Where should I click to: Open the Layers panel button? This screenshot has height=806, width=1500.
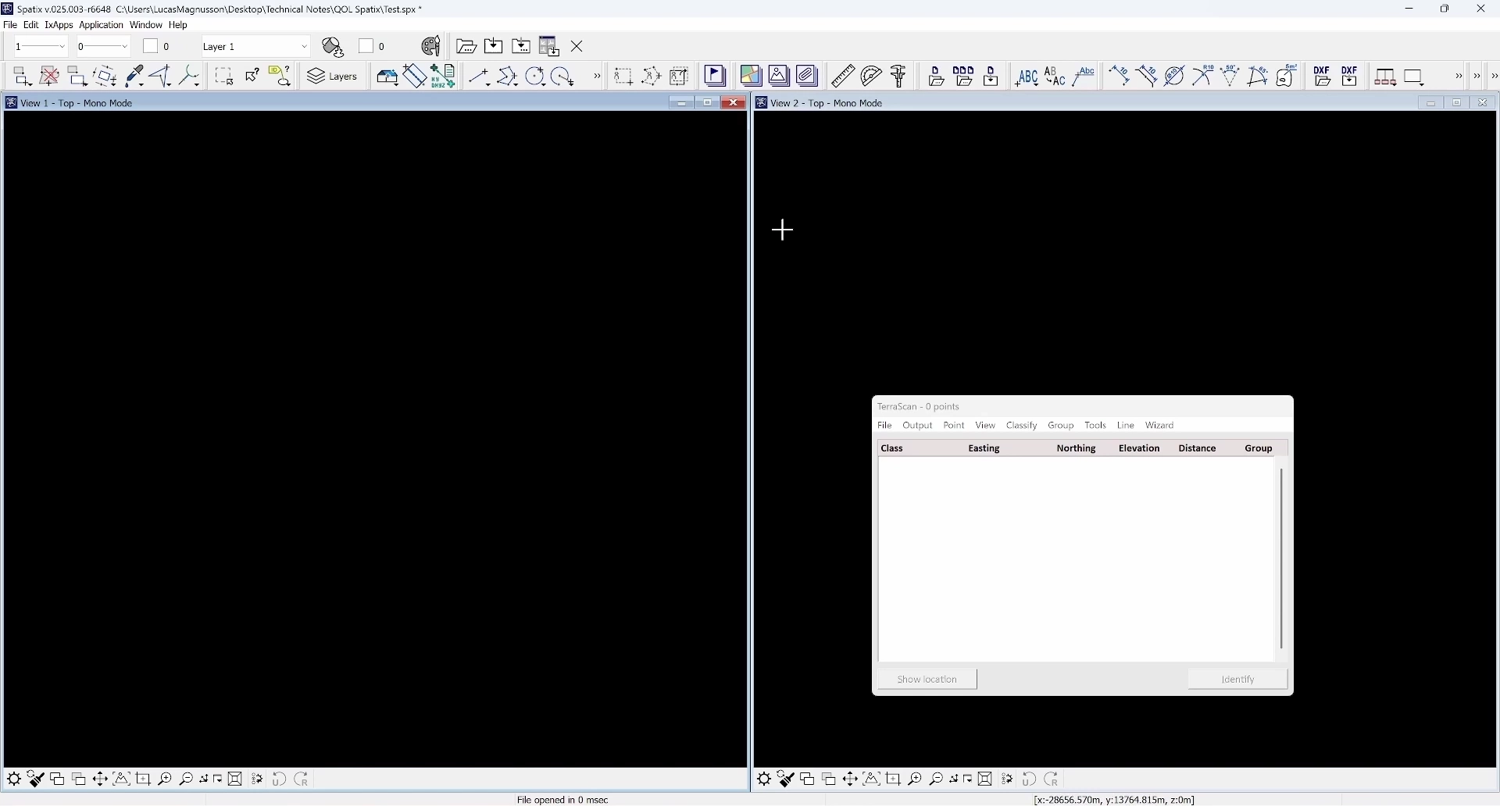tap(334, 77)
